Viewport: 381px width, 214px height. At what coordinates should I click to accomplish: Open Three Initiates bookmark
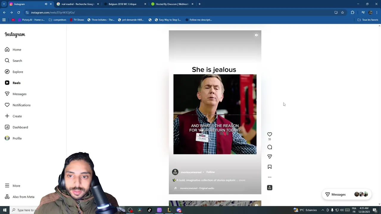[x=101, y=20]
